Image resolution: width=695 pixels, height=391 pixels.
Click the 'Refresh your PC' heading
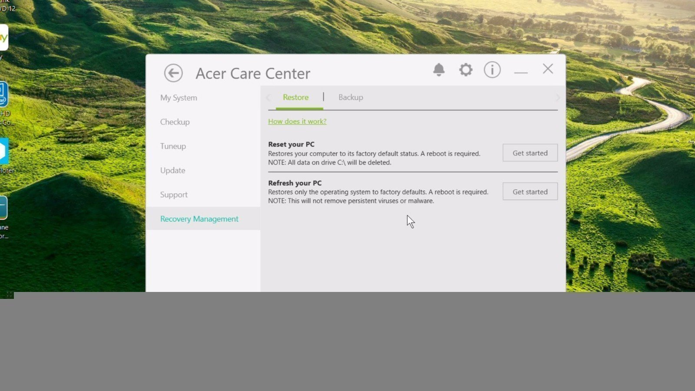point(295,183)
